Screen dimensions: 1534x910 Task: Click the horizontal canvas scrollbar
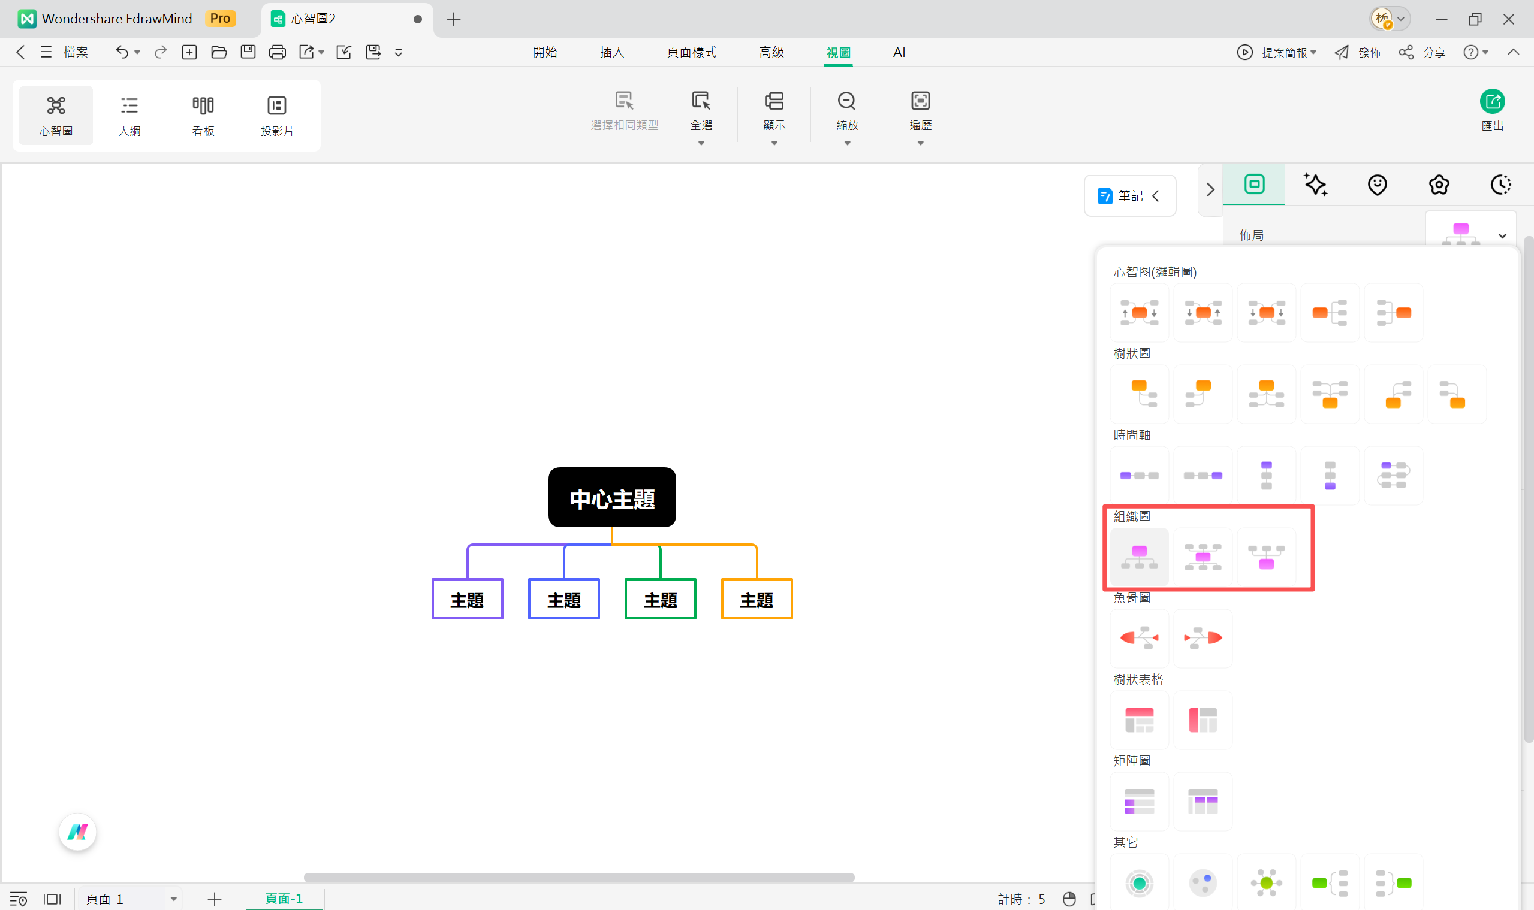click(x=578, y=878)
